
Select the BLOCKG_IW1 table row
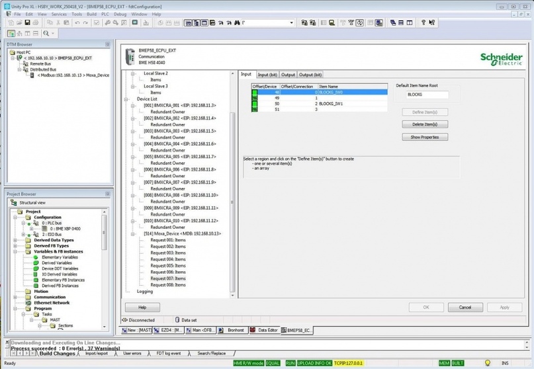coord(320,103)
